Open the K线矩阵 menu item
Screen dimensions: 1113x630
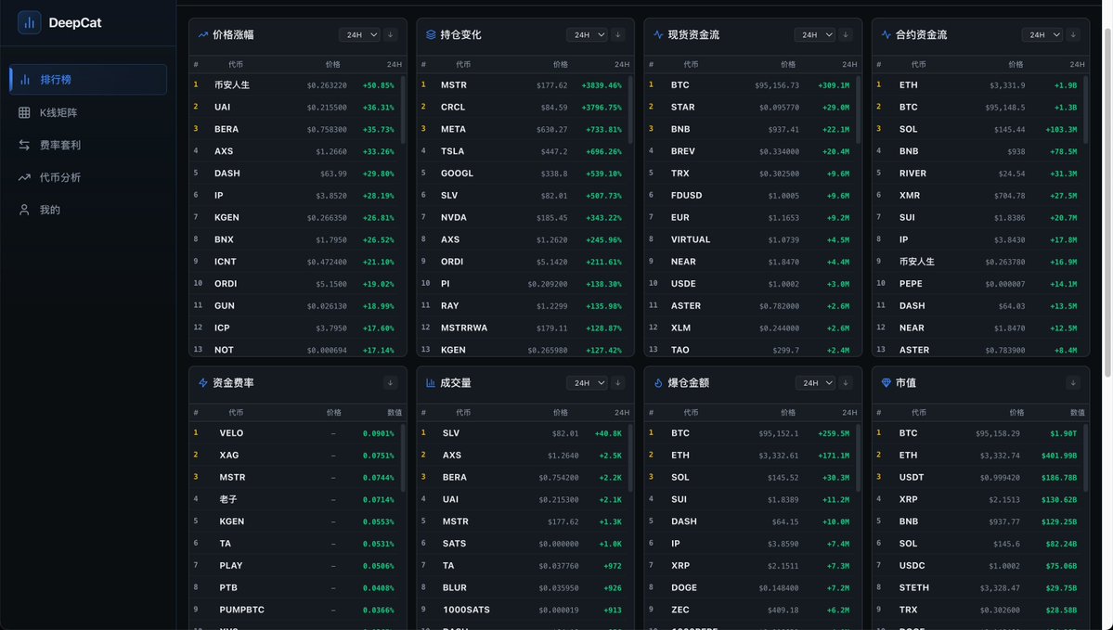(x=88, y=112)
